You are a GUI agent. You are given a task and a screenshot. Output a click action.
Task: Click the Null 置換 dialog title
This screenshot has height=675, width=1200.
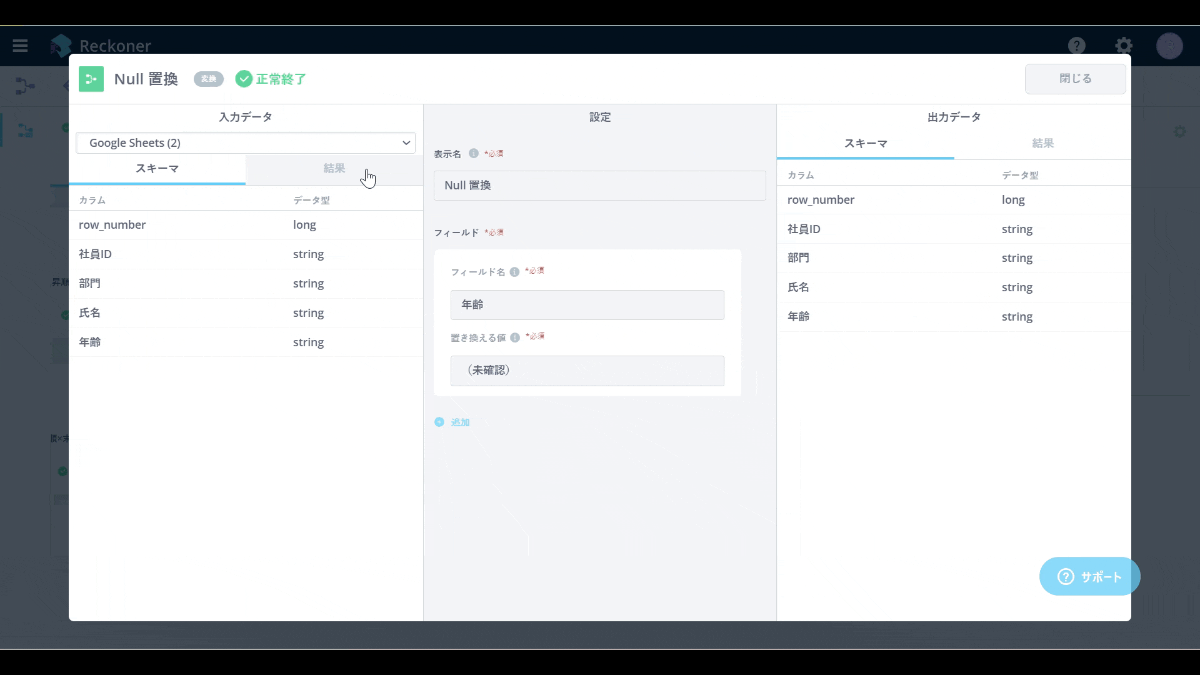point(146,79)
